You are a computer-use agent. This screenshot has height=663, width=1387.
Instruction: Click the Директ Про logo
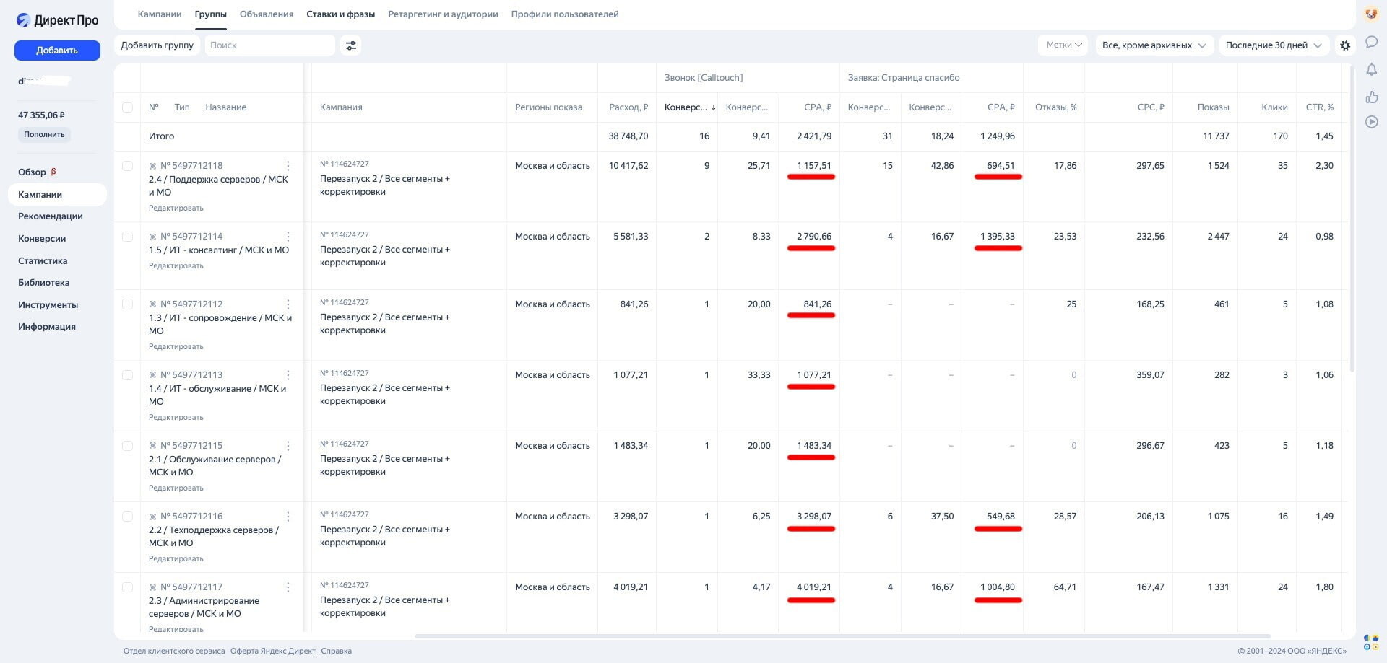click(57, 20)
